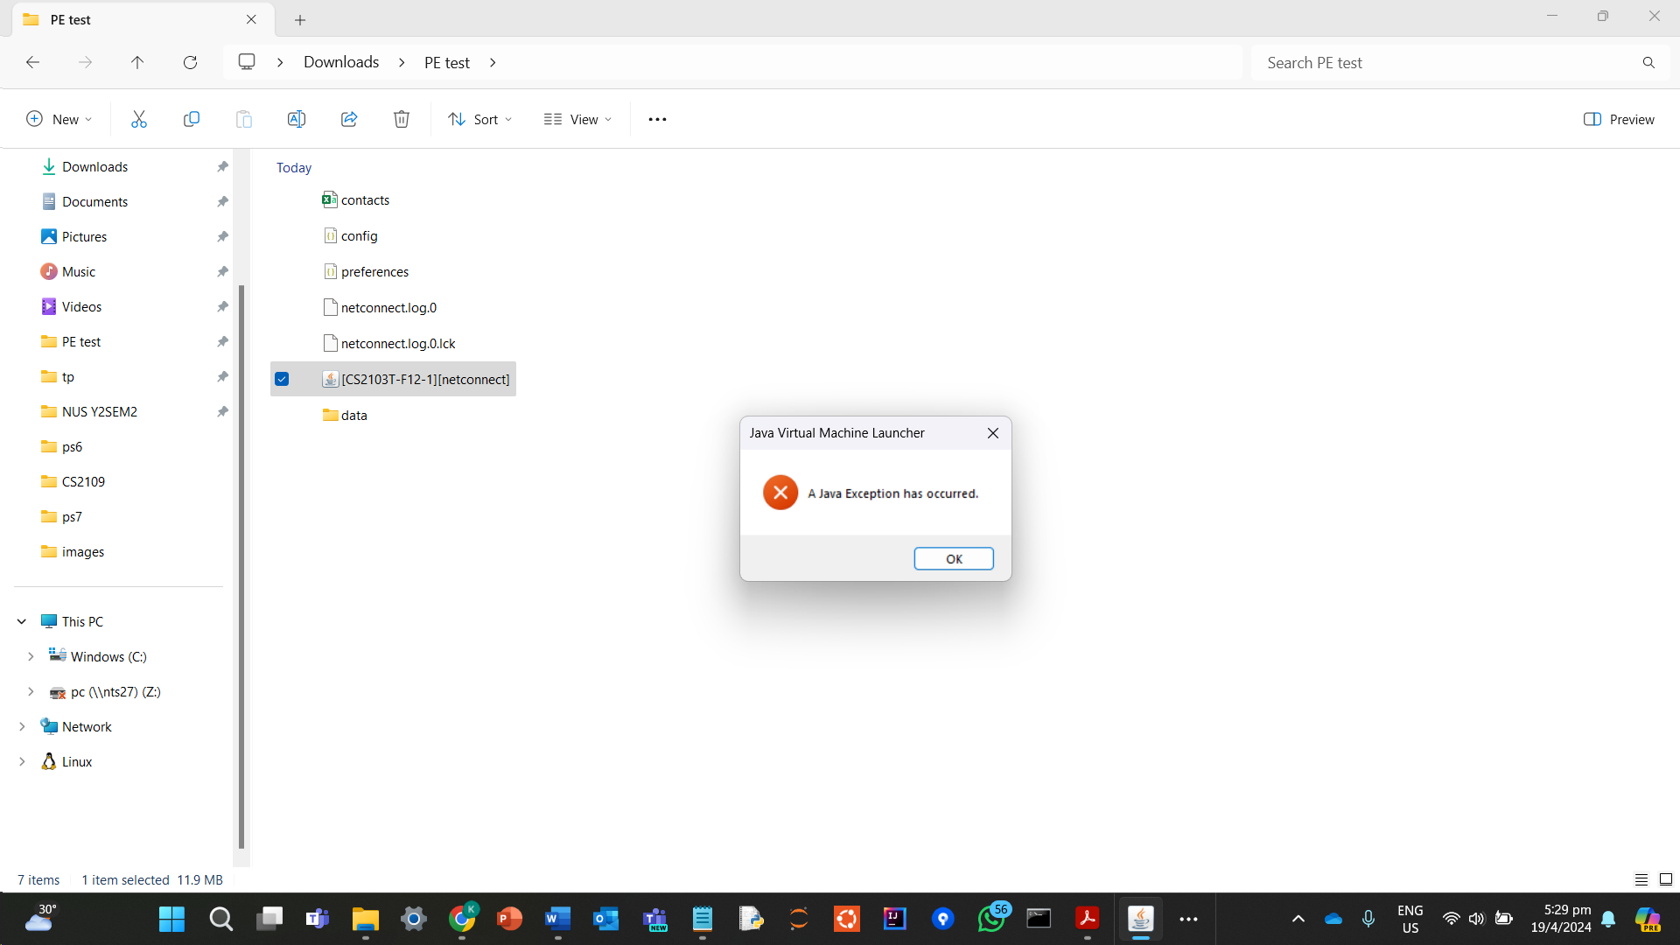Close the Java Virtual Machine Launcher dialog

coord(992,433)
